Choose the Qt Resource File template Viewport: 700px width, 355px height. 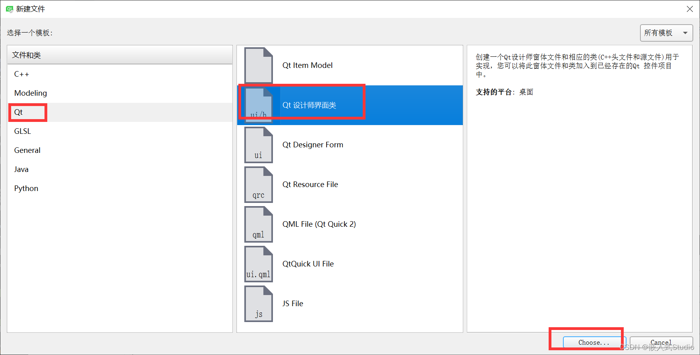350,185
